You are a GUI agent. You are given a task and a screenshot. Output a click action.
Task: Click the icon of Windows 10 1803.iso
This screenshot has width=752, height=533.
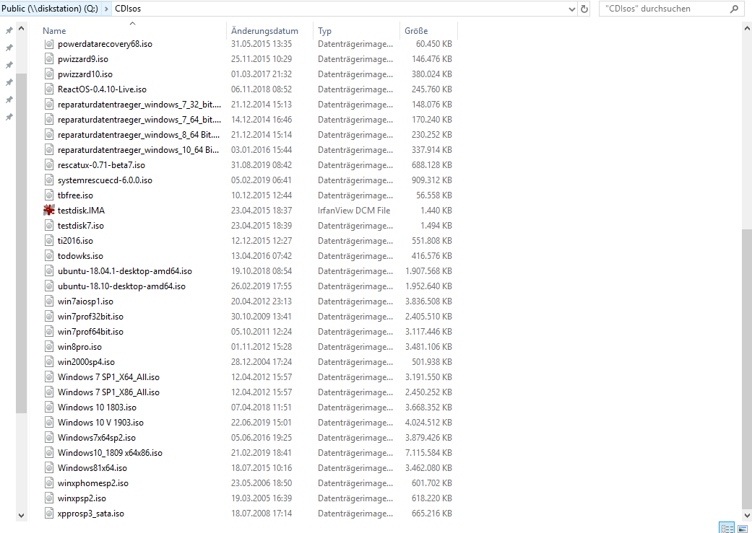pyautogui.click(x=49, y=407)
